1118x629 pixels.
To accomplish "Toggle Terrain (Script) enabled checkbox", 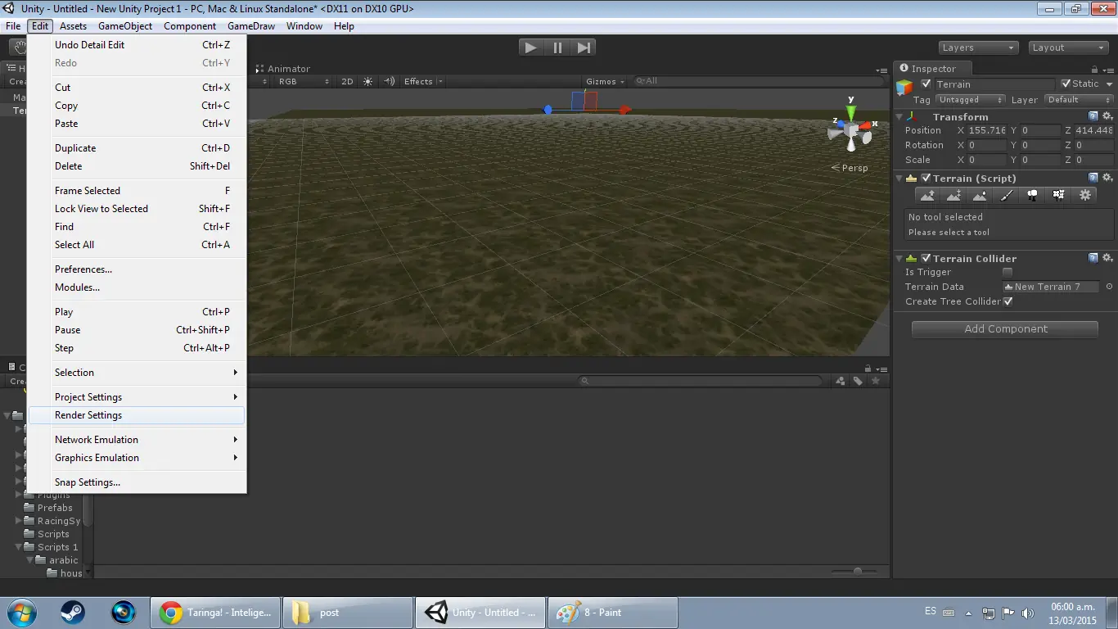I will (926, 178).
